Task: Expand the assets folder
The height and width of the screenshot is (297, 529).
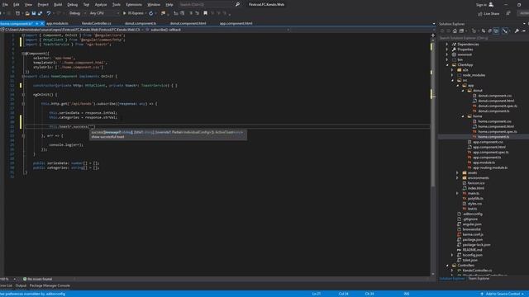Action: point(457,172)
